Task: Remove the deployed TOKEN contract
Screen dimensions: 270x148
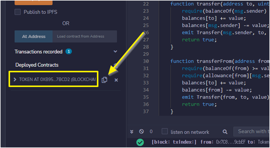Action: click(116, 80)
